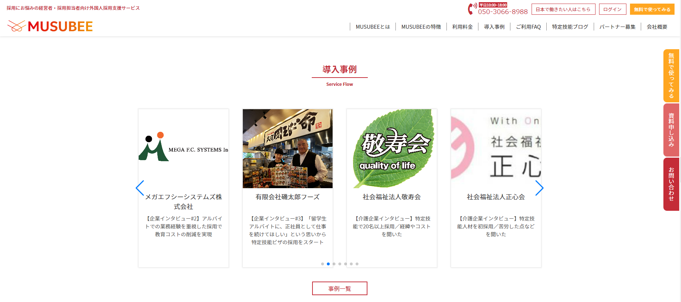Open the MUSUBEEとは menu item
The width and height of the screenshot is (681, 302).
372,27
